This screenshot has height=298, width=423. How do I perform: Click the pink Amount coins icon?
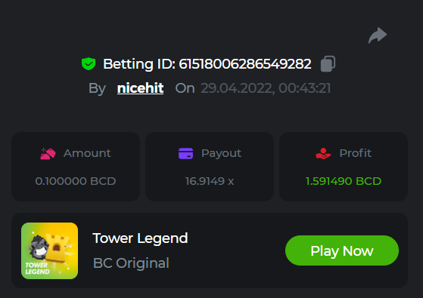point(48,154)
